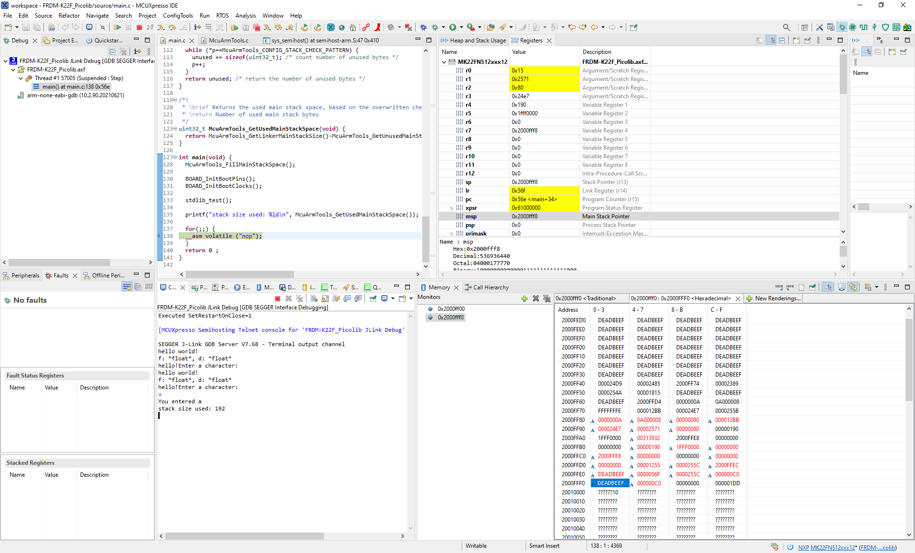Step Into the current source line
The height and width of the screenshot is (553, 915).
[161, 27]
